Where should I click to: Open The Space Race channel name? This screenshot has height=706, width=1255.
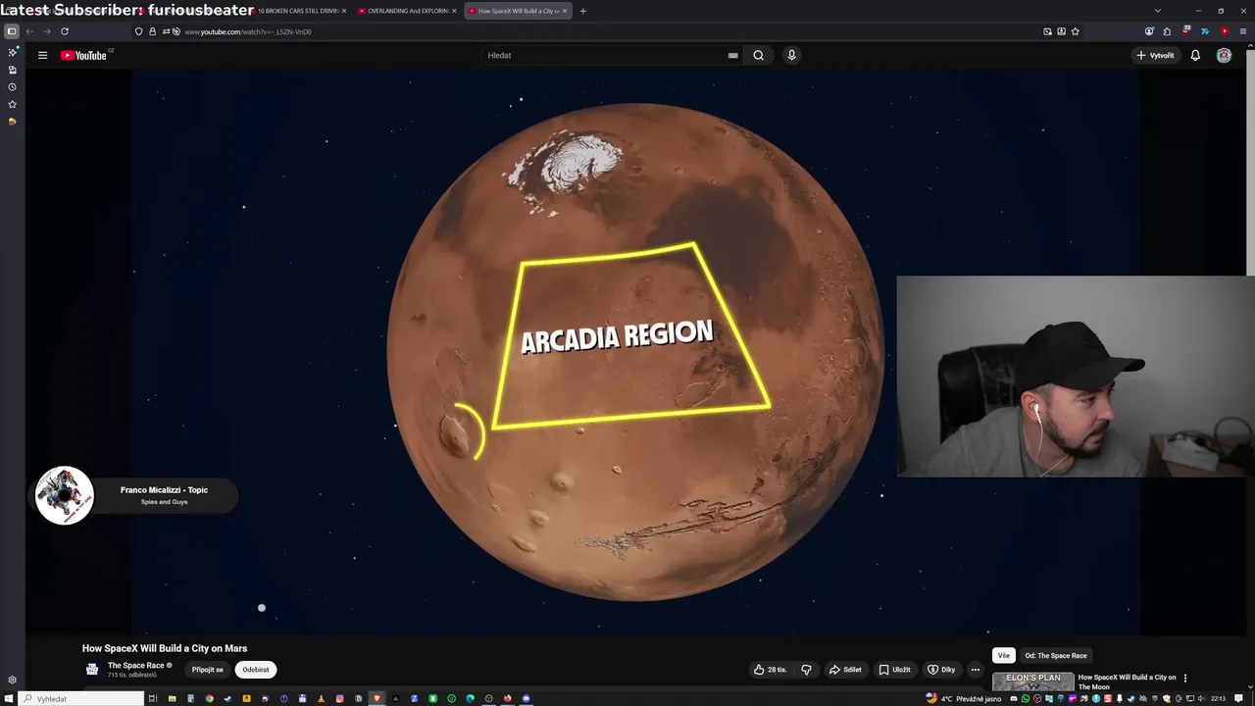tap(135, 666)
